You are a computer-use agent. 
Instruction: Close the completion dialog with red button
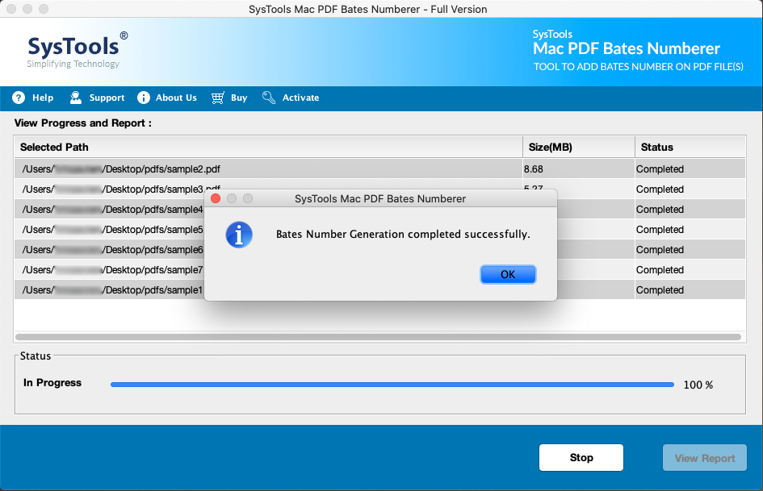[216, 198]
